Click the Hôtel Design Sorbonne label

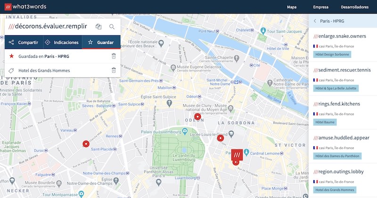(x=332, y=55)
